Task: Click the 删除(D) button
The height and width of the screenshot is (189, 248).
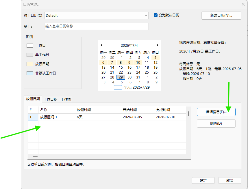Action: [x=216, y=123]
